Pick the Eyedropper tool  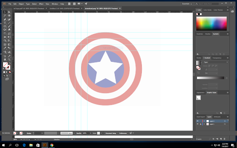click(x=5, y=48)
